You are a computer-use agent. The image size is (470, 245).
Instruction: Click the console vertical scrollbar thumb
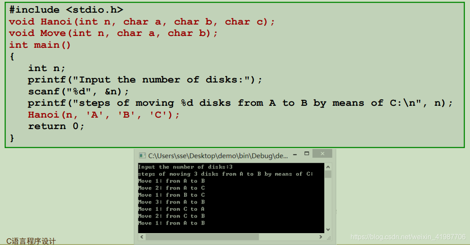point(328,174)
